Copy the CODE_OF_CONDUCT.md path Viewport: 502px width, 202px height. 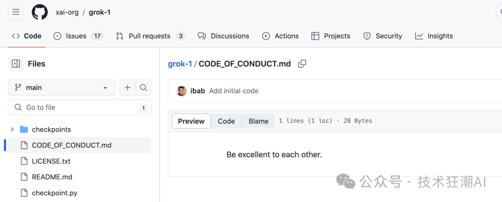pos(302,64)
